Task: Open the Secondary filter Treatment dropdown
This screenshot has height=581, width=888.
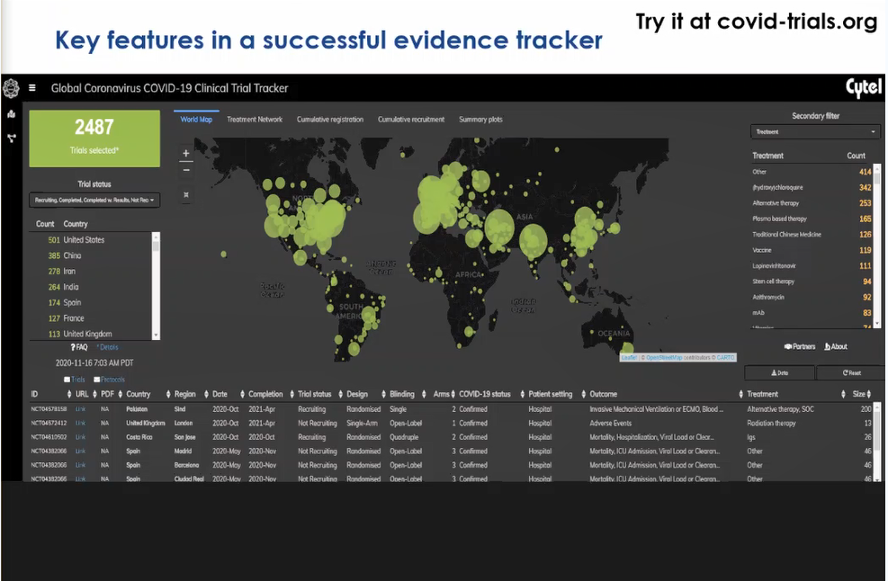Action: [816, 132]
